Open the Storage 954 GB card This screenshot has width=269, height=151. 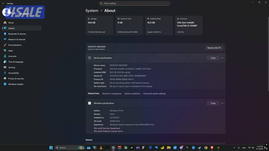pos(100,25)
